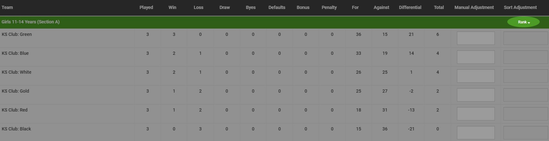Open the Rank dropdown button

pos(523,22)
